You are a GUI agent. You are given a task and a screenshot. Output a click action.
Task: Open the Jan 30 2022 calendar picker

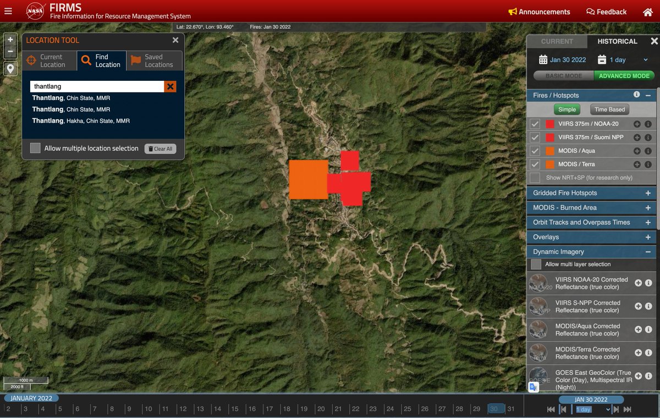562,60
